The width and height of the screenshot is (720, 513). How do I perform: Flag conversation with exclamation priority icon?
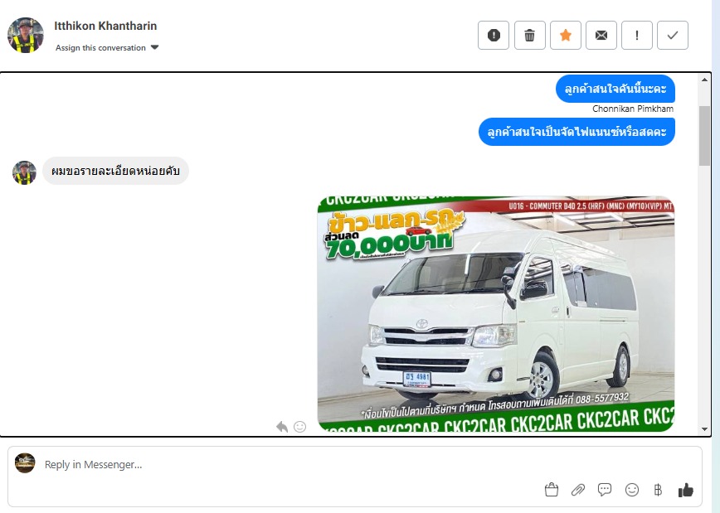click(637, 36)
